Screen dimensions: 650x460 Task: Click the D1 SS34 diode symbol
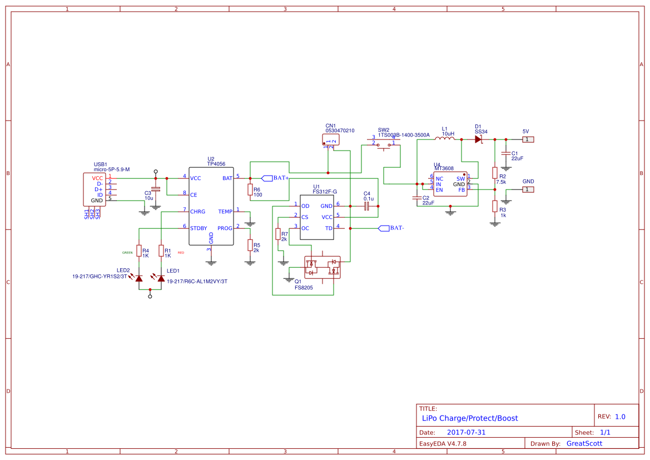(478, 139)
